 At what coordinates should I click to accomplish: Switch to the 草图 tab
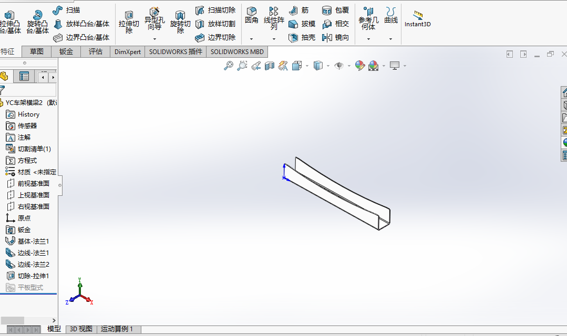[37, 51]
